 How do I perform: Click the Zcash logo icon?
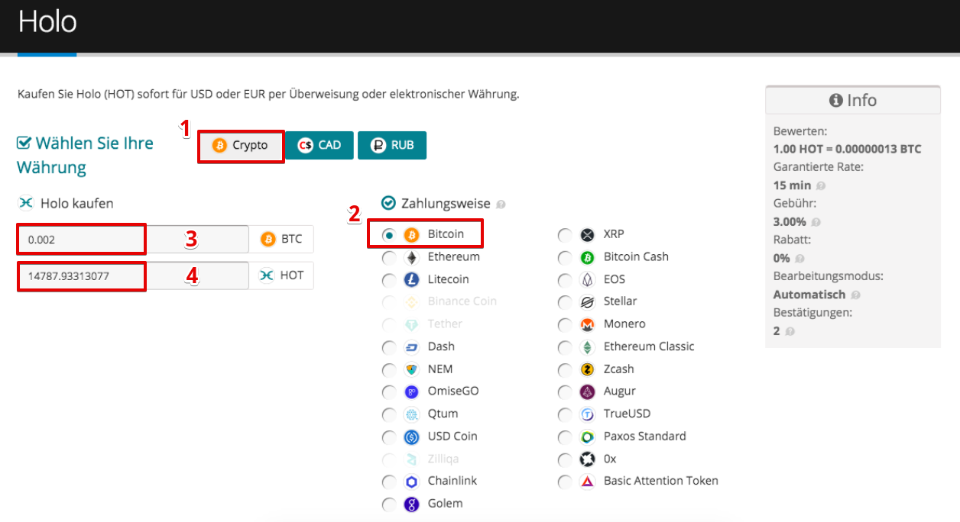click(x=588, y=369)
